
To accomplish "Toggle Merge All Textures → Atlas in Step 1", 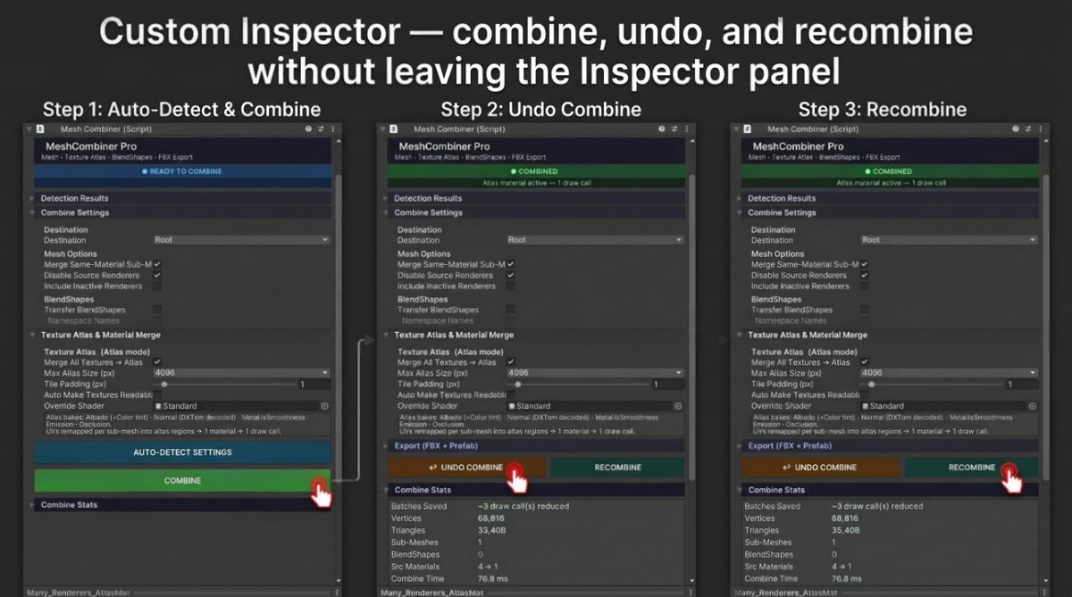I will coord(157,362).
